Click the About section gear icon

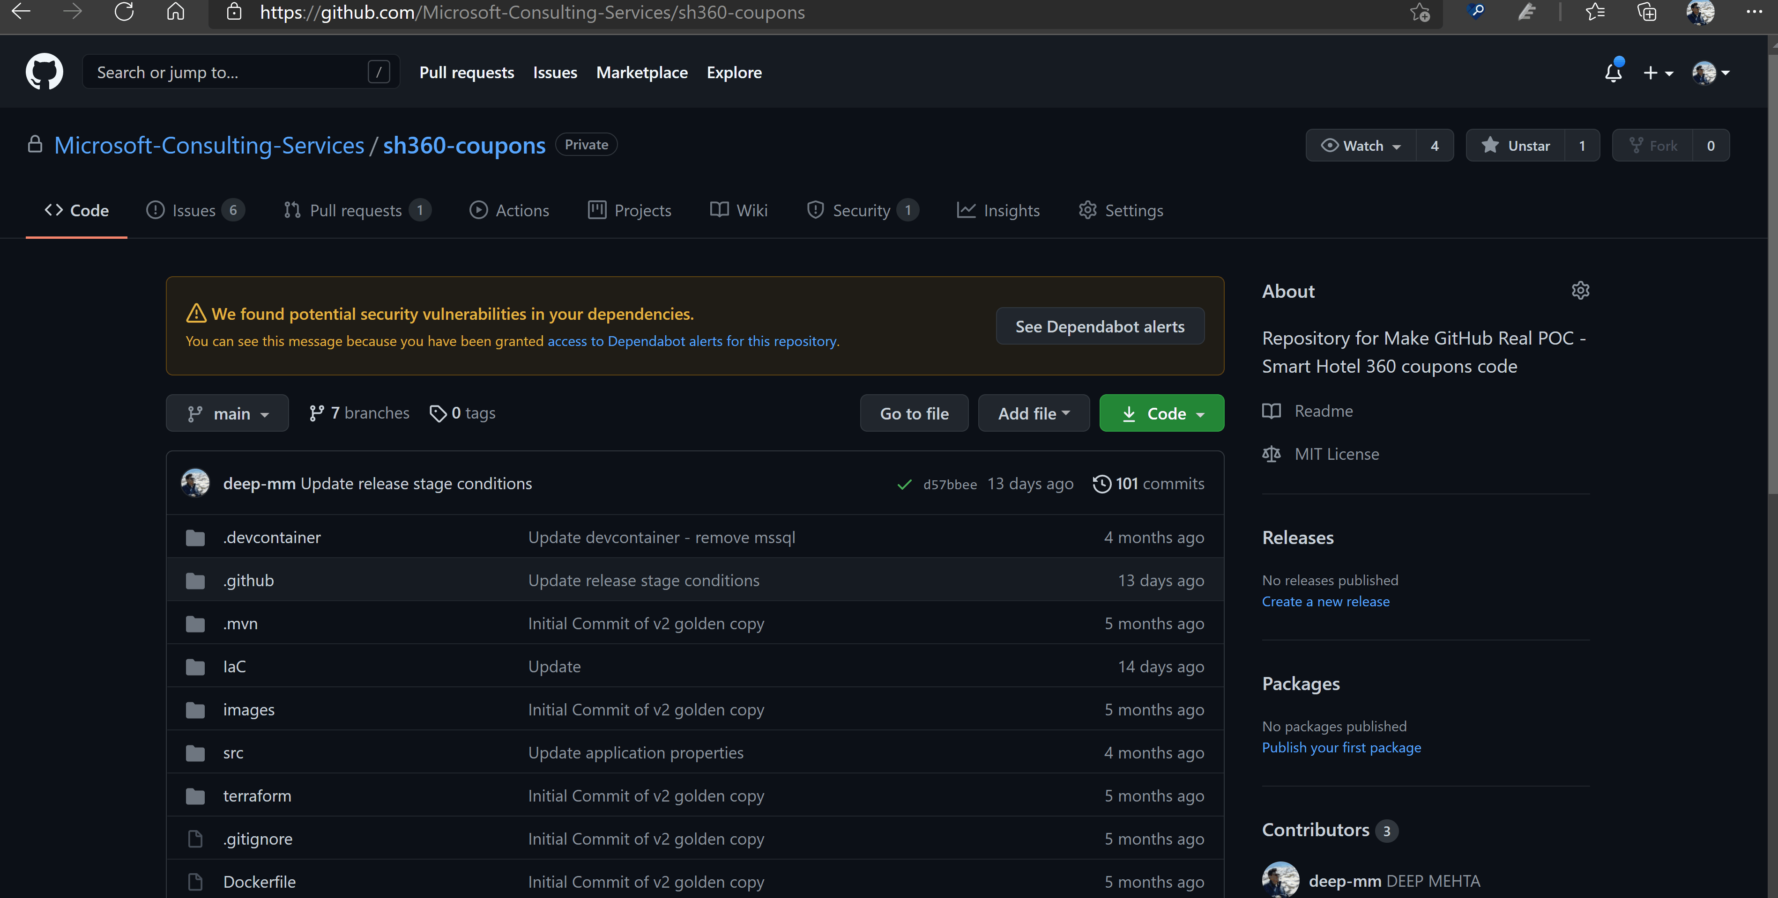[1581, 290]
